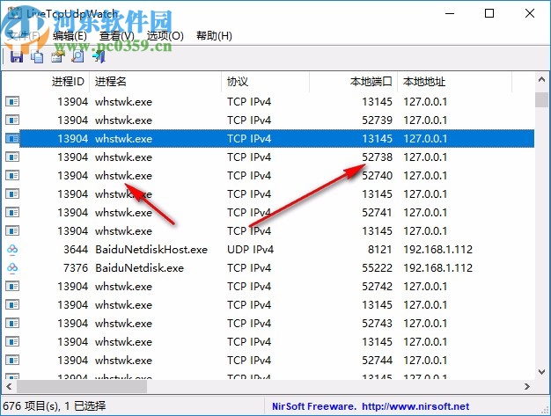The width and height of the screenshot is (551, 416).
Task: Click the BaiduNetdisk.exe row icon
Action: [12, 268]
